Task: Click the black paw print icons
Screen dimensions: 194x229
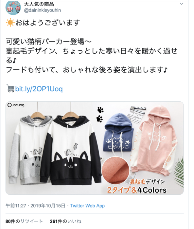Action: [100, 114]
